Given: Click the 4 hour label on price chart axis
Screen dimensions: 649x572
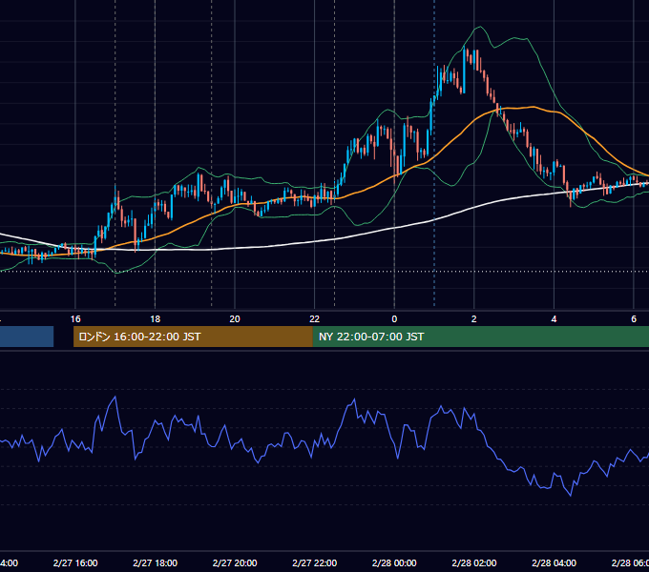Looking at the screenshot, I should [x=554, y=319].
